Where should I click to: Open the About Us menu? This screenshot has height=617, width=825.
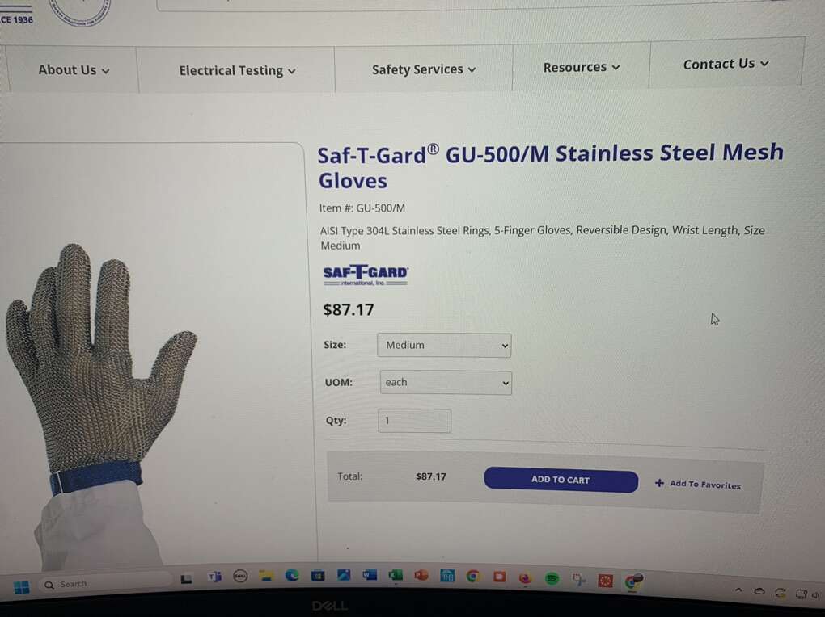[x=74, y=70]
